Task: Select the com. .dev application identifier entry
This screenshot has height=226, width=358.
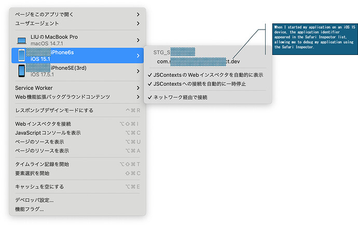Action: pyautogui.click(x=198, y=62)
